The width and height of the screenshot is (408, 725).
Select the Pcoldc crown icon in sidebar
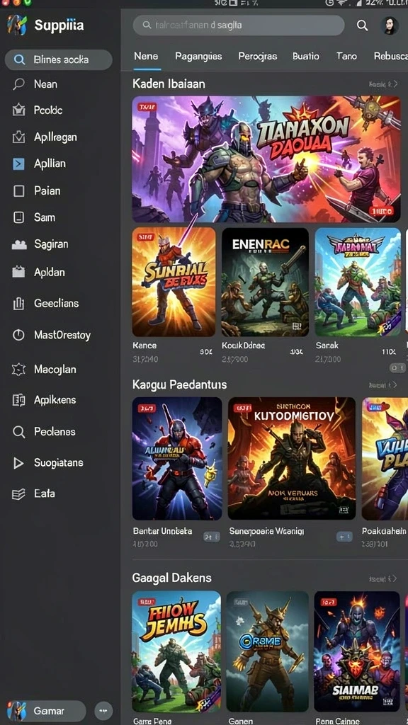18,110
